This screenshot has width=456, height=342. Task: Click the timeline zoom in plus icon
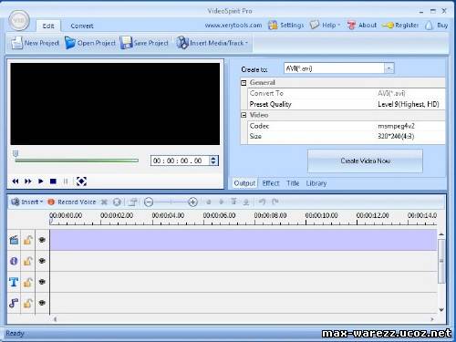pos(192,202)
